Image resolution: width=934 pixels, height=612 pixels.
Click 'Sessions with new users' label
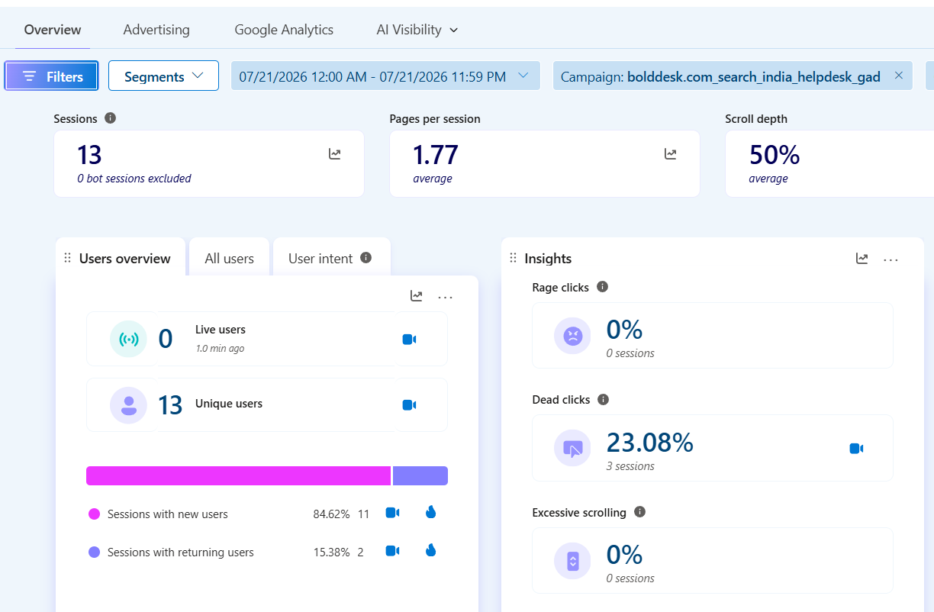point(168,514)
